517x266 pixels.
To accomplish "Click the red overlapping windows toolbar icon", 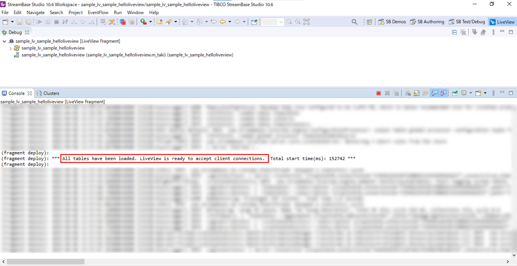I will coord(123,22).
